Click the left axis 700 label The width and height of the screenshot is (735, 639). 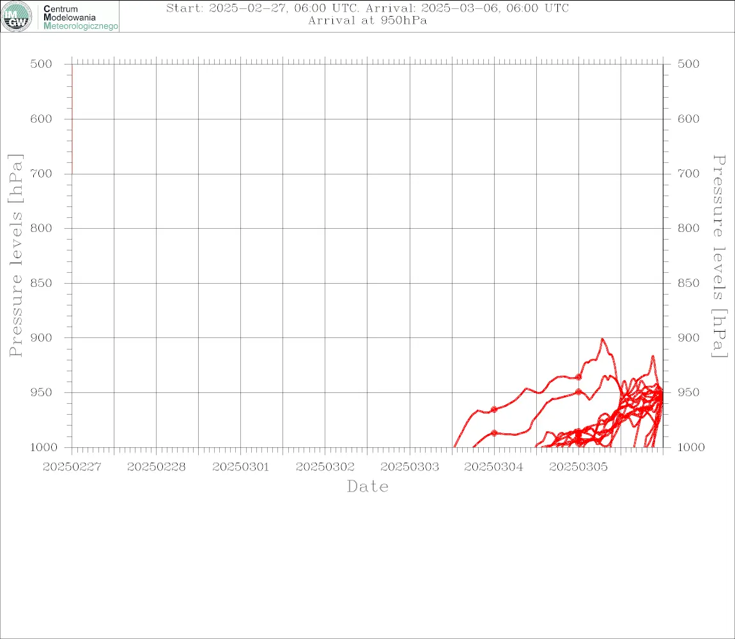[x=42, y=173]
